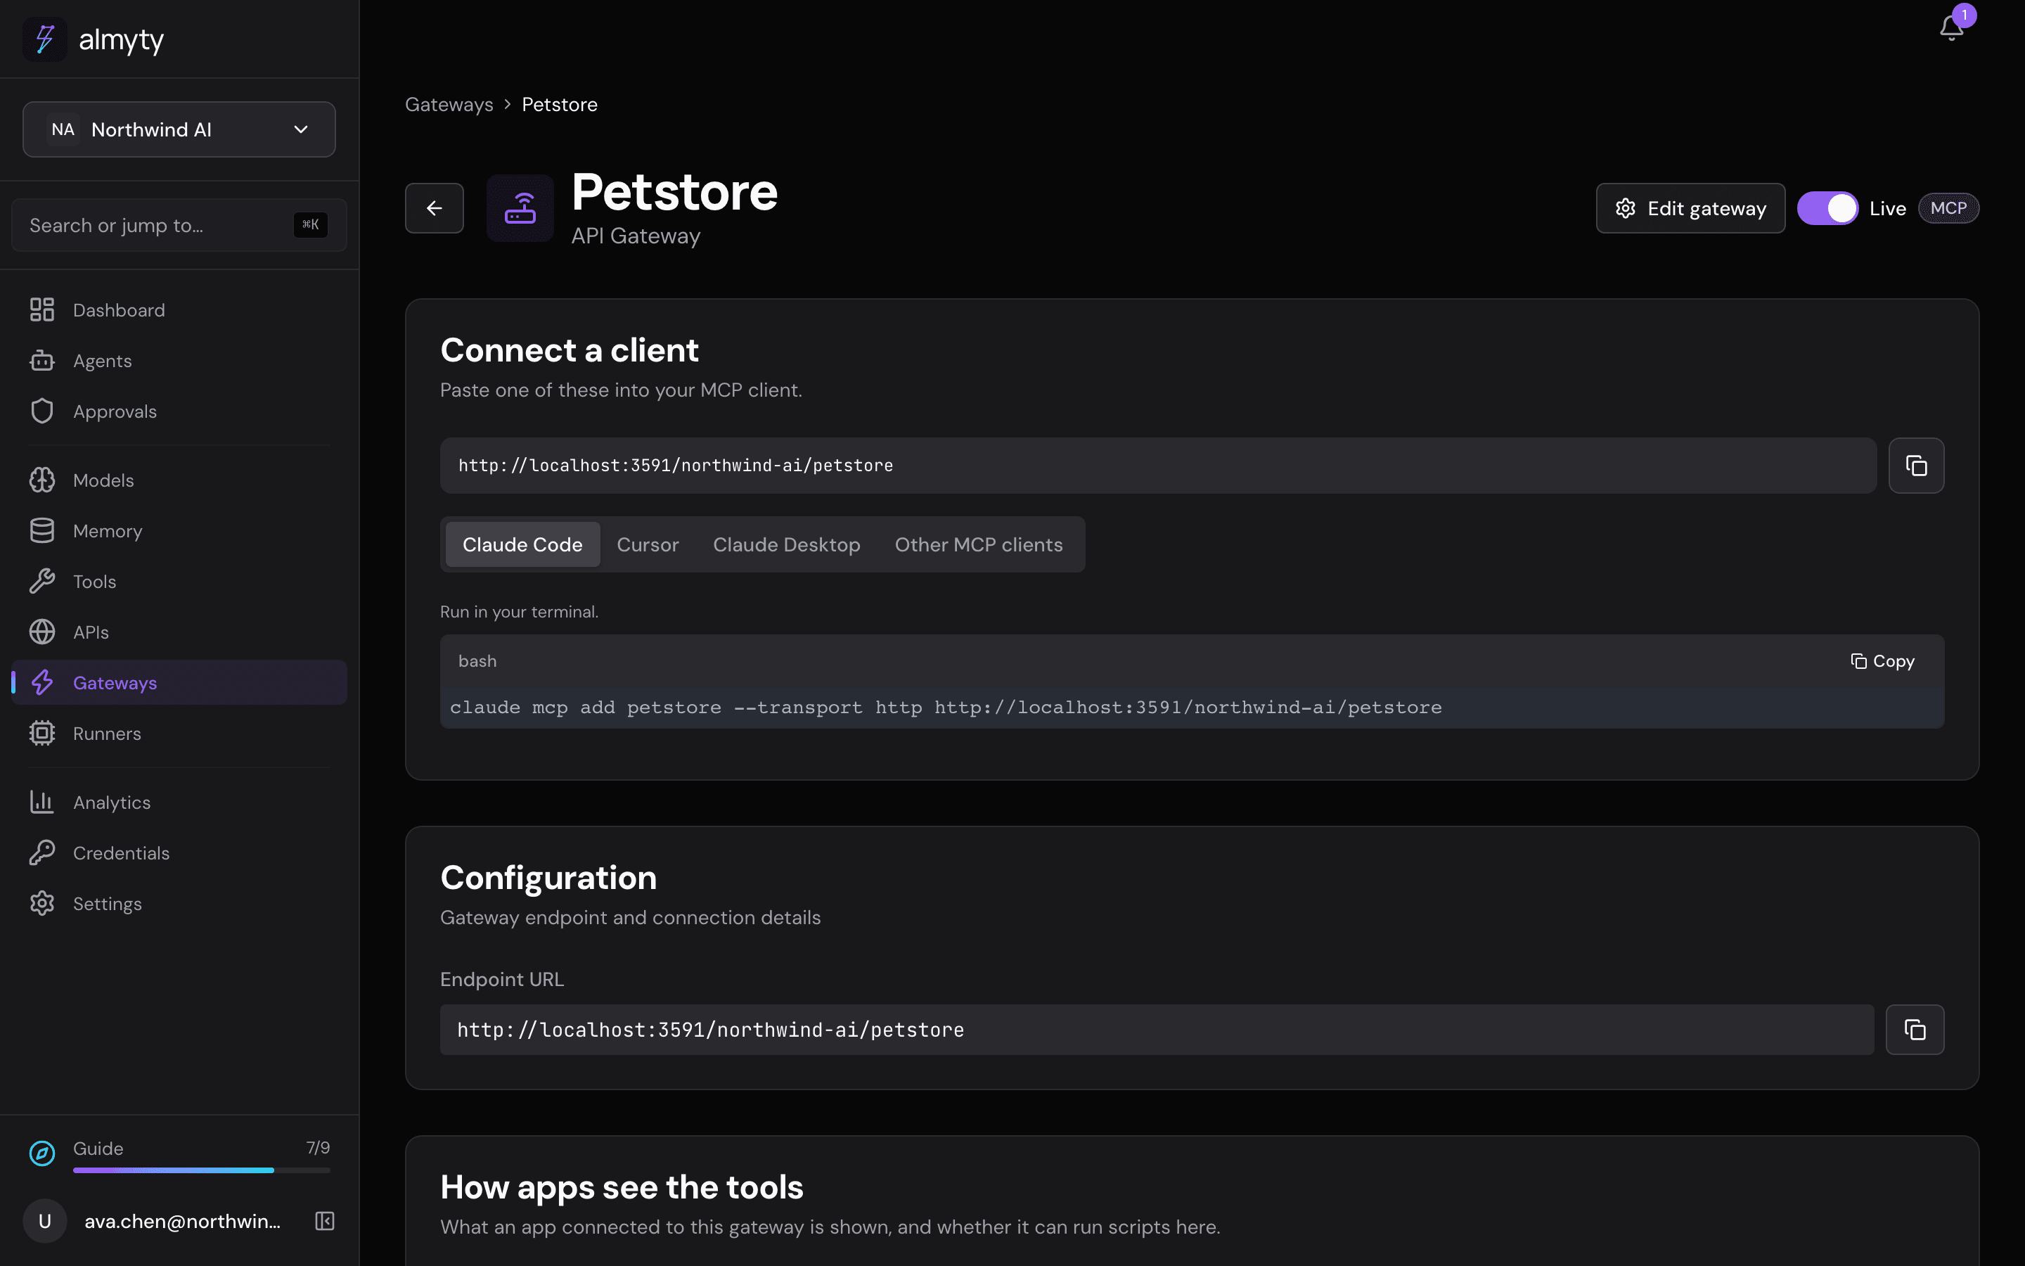This screenshot has height=1266, width=2025.
Task: Click the Edit gateway button
Action: tap(1690, 208)
